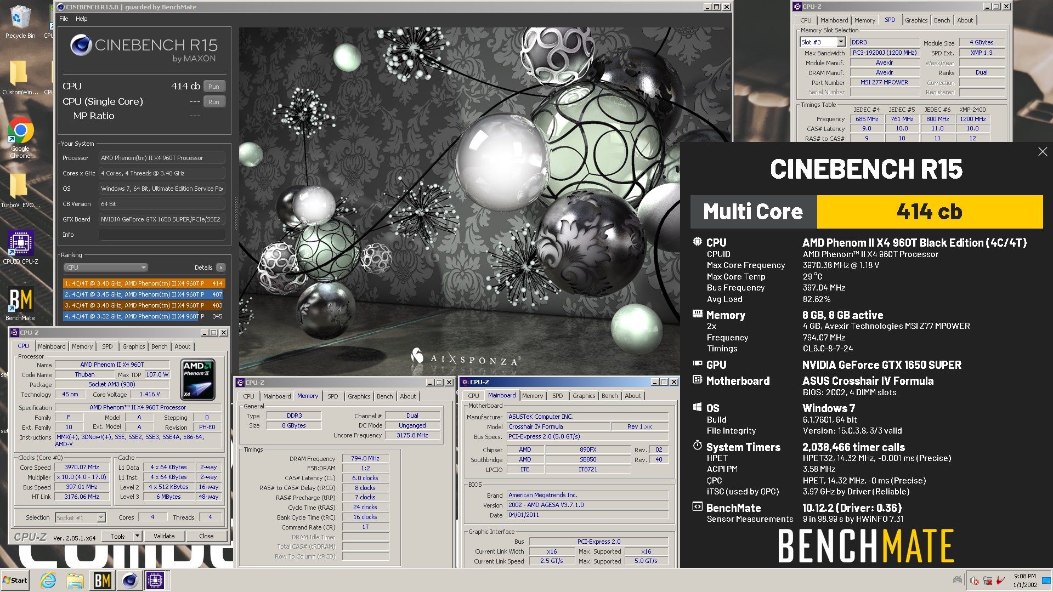The image size is (1053, 592).
Task: Select ranking entry scoring 345
Action: (144, 316)
